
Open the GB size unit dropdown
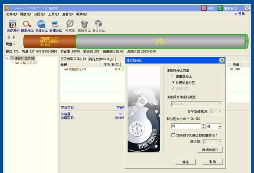(x=220, y=126)
